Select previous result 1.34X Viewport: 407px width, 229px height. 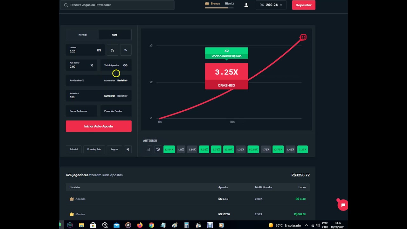(192, 149)
